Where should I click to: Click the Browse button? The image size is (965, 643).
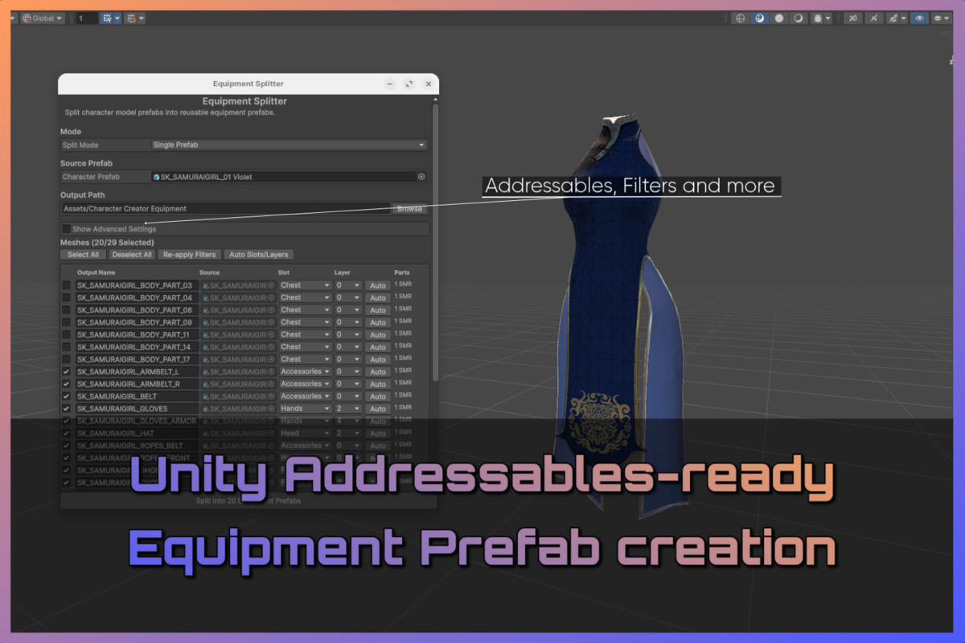click(409, 208)
